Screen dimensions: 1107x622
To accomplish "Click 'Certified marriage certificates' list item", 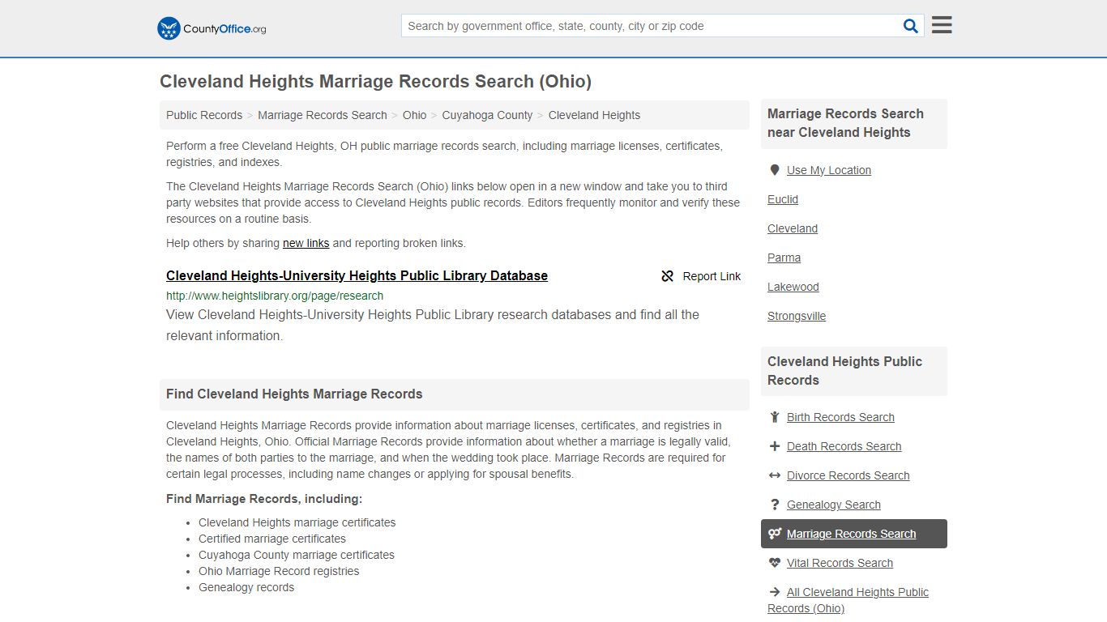I will click(272, 539).
